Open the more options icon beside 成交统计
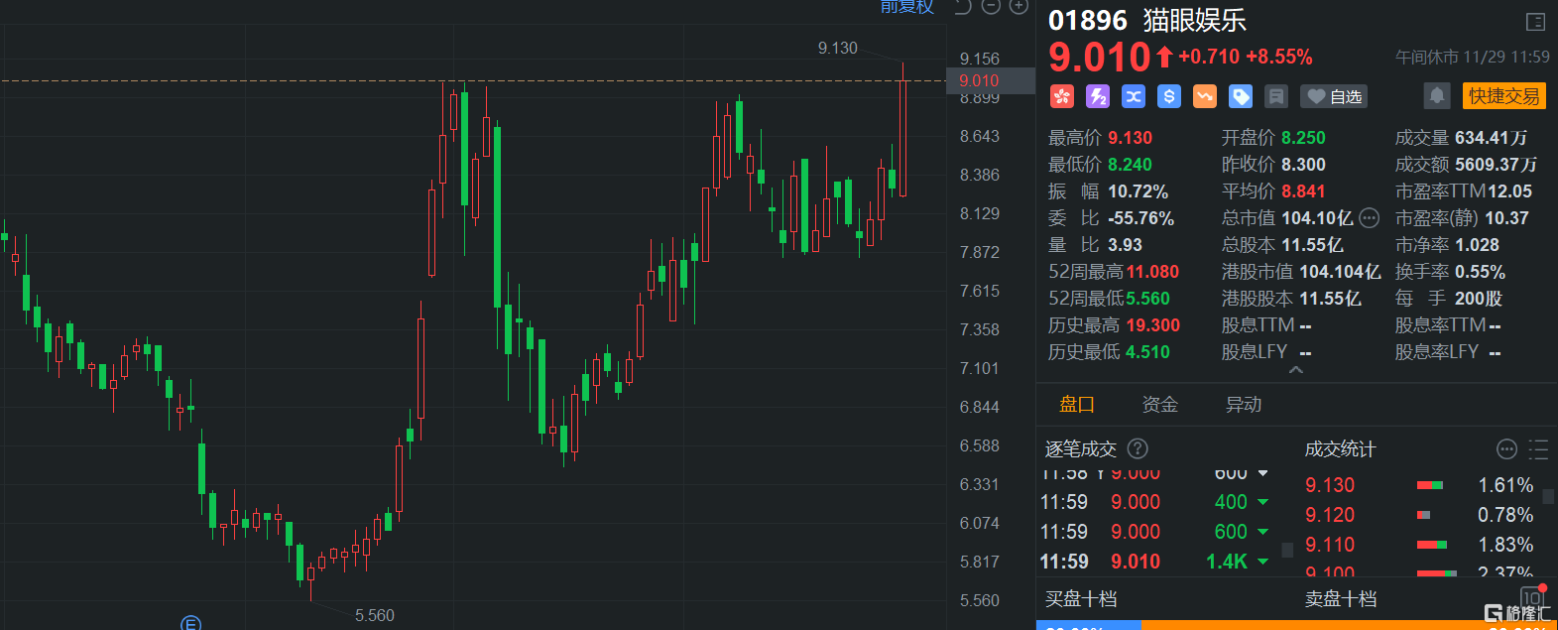This screenshot has width=1558, height=630. coord(1506,449)
